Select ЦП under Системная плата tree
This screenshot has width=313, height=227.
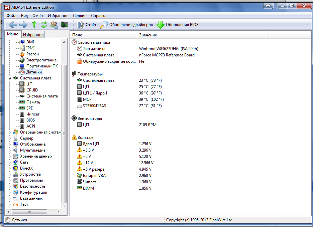(x=29, y=84)
